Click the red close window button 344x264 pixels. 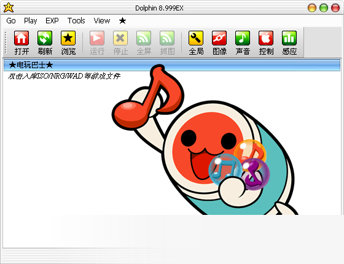335,8
